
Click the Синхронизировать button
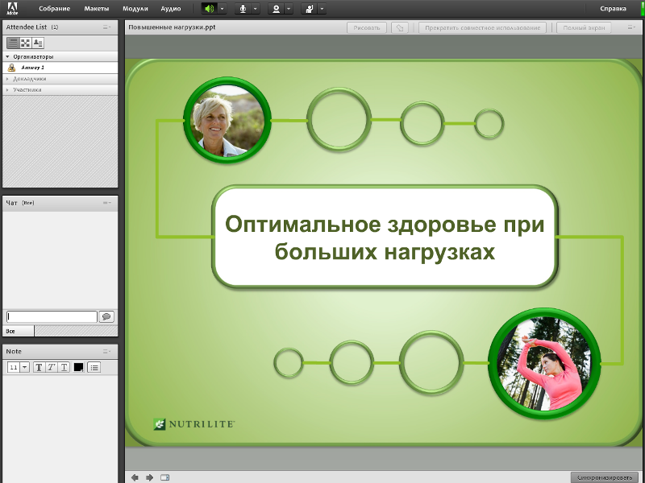click(604, 477)
